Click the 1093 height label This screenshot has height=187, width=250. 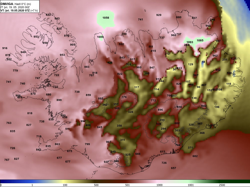pyautogui.click(x=190, y=42)
